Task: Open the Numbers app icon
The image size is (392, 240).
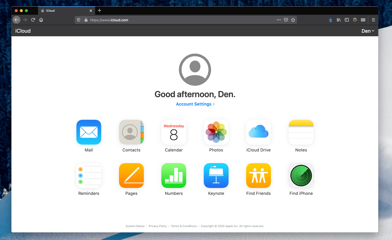Action: click(174, 176)
